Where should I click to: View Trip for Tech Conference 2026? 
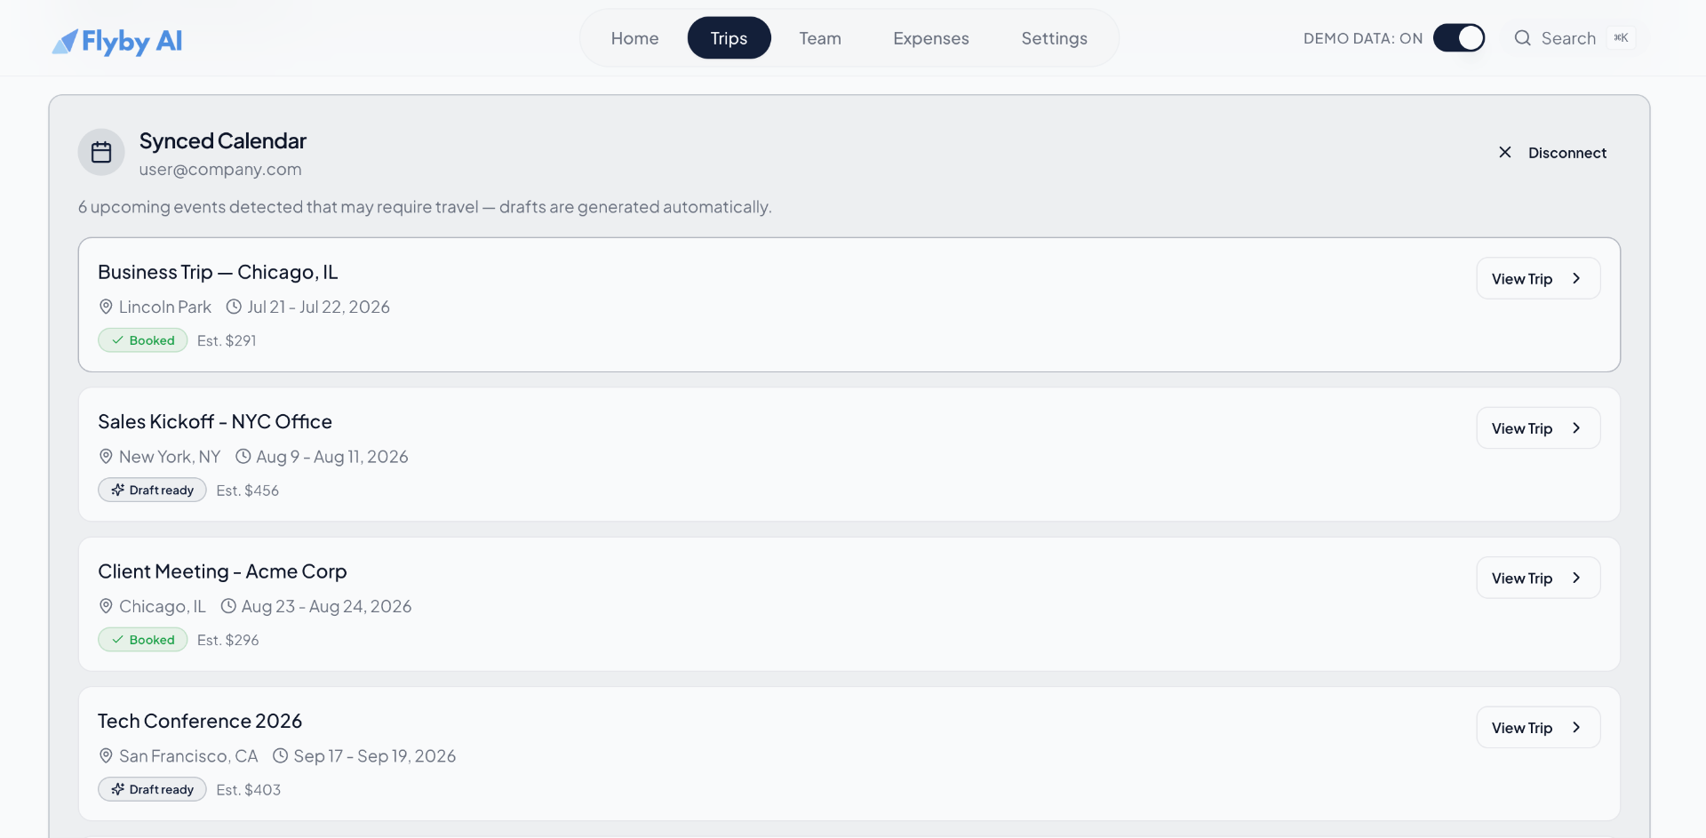tap(1538, 728)
